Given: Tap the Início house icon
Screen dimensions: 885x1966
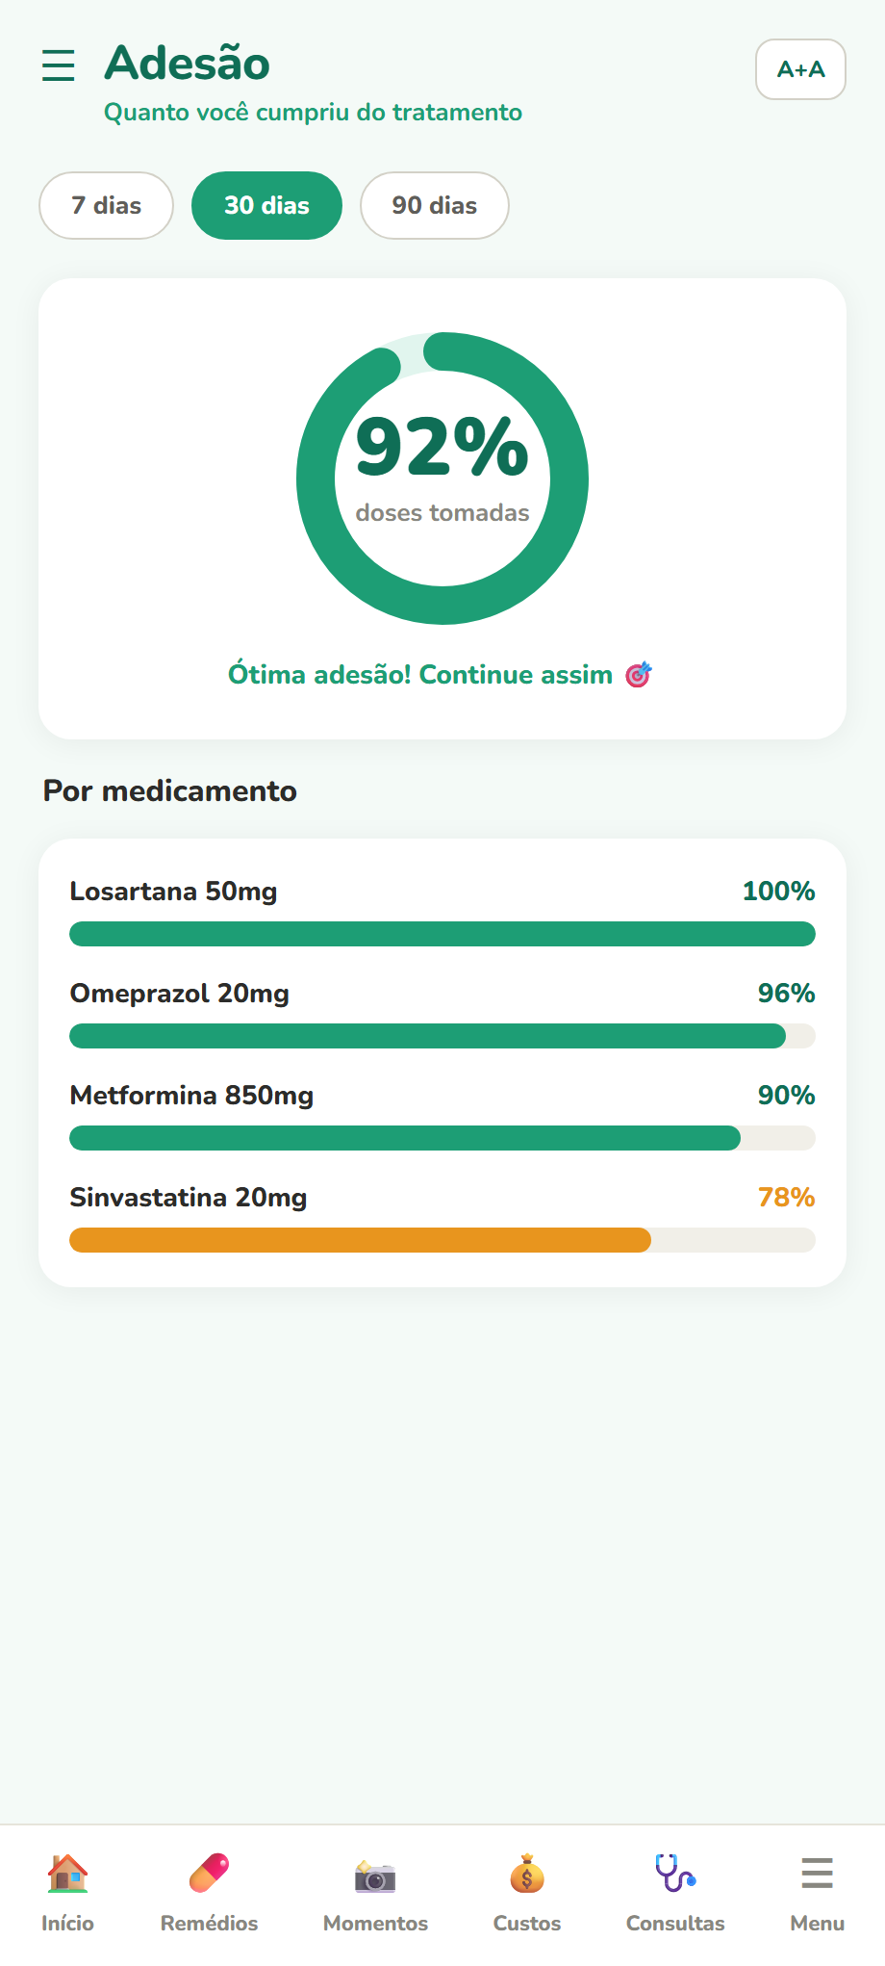Looking at the screenshot, I should coord(67,1874).
